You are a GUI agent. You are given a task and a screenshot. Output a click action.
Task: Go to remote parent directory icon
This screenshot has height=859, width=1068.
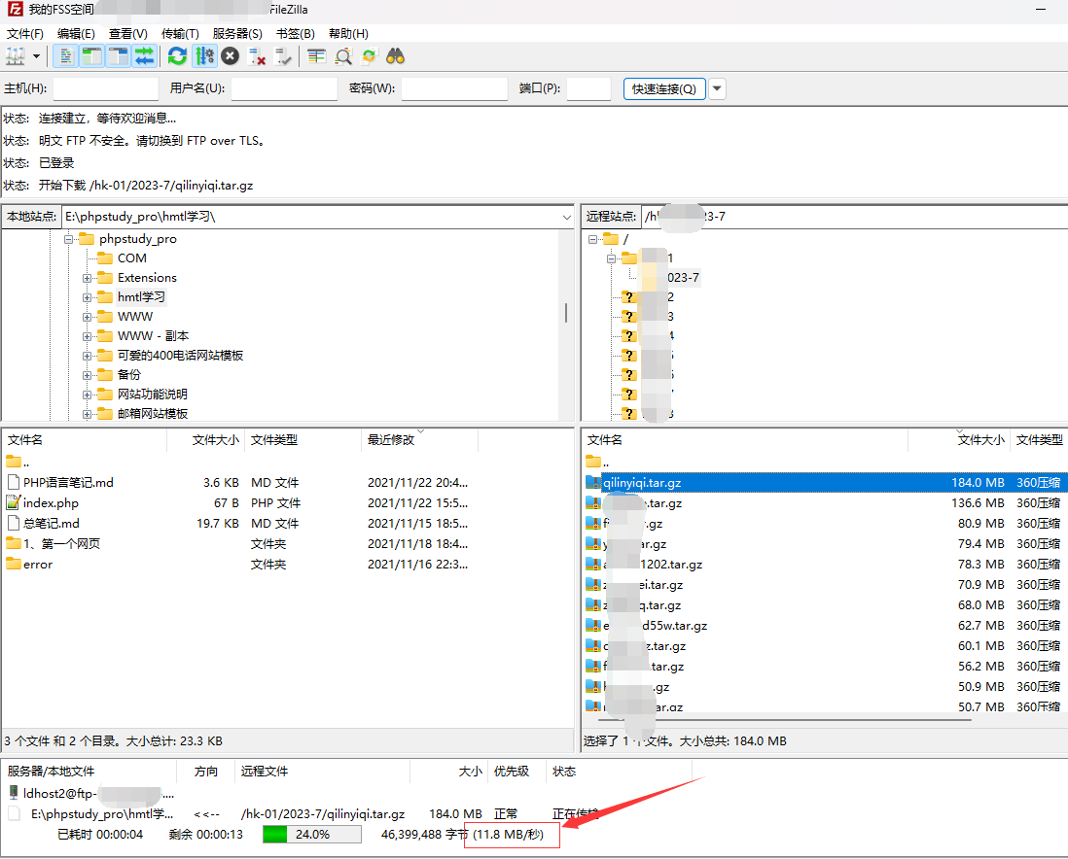pyautogui.click(x=593, y=462)
